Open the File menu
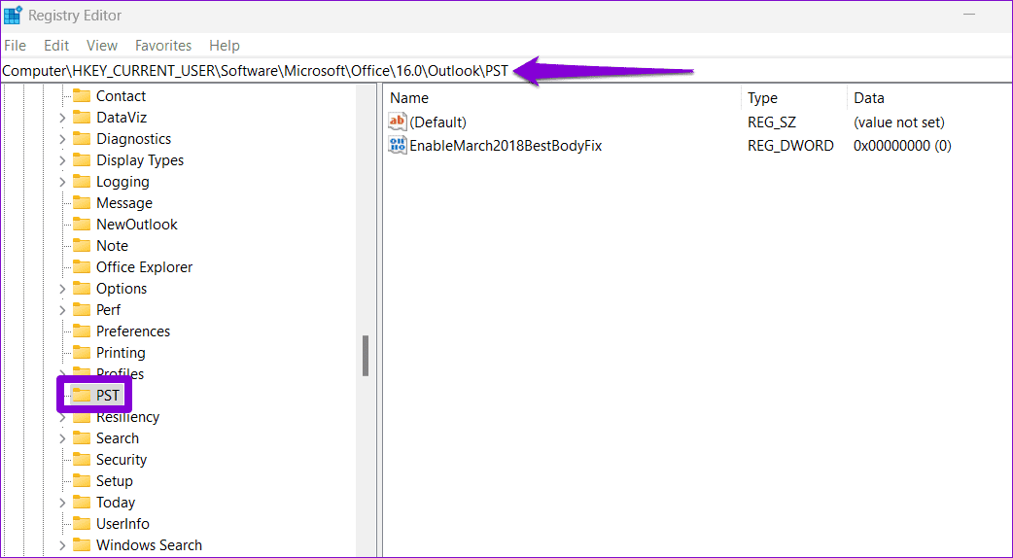 point(15,46)
